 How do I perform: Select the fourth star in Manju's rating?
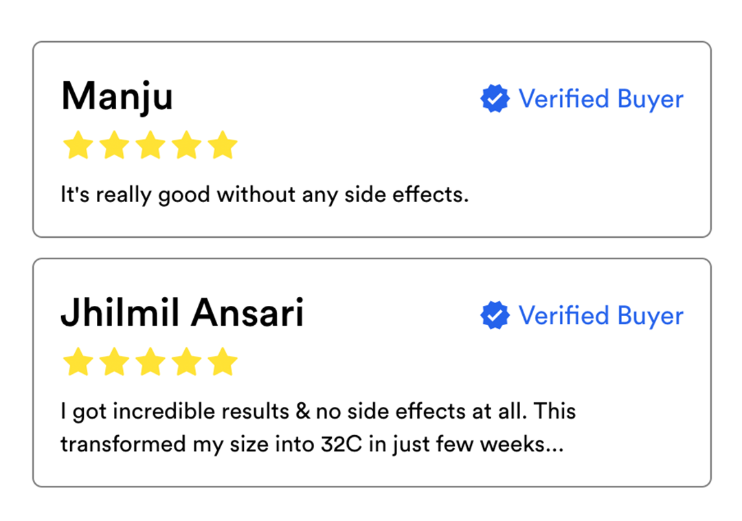[x=186, y=146]
